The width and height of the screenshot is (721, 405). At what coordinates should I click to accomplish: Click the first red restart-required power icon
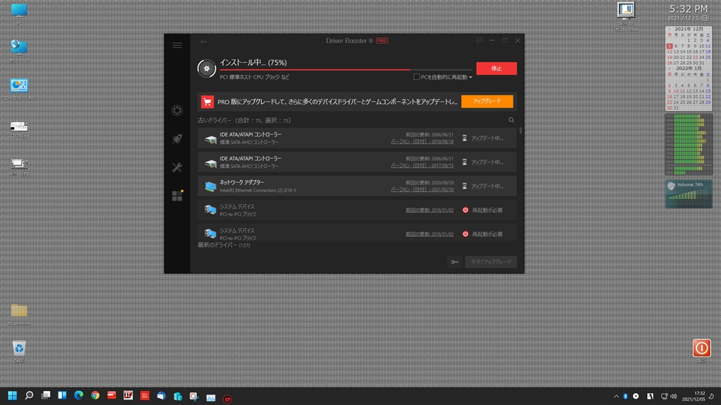tap(465, 210)
